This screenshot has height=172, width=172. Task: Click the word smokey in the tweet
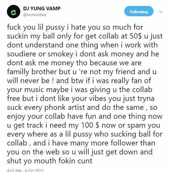[x=61, y=54]
